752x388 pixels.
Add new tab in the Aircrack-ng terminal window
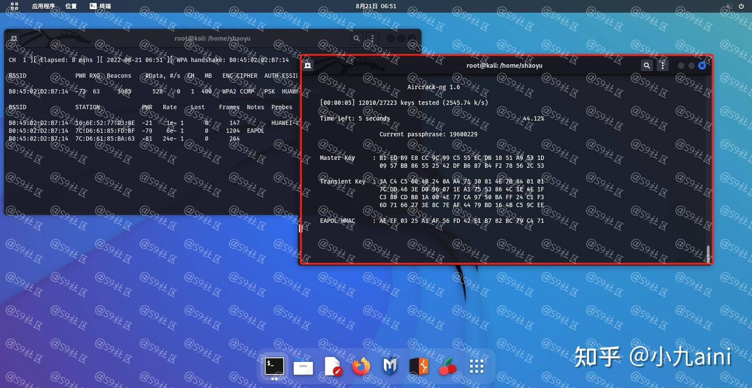308,66
